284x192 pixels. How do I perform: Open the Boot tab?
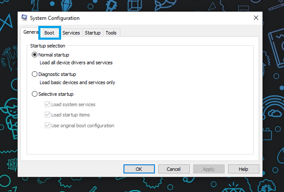[49, 33]
